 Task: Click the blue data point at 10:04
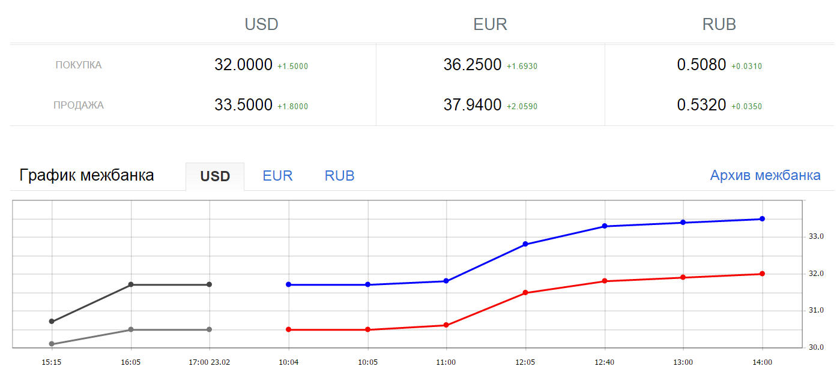pyautogui.click(x=289, y=284)
